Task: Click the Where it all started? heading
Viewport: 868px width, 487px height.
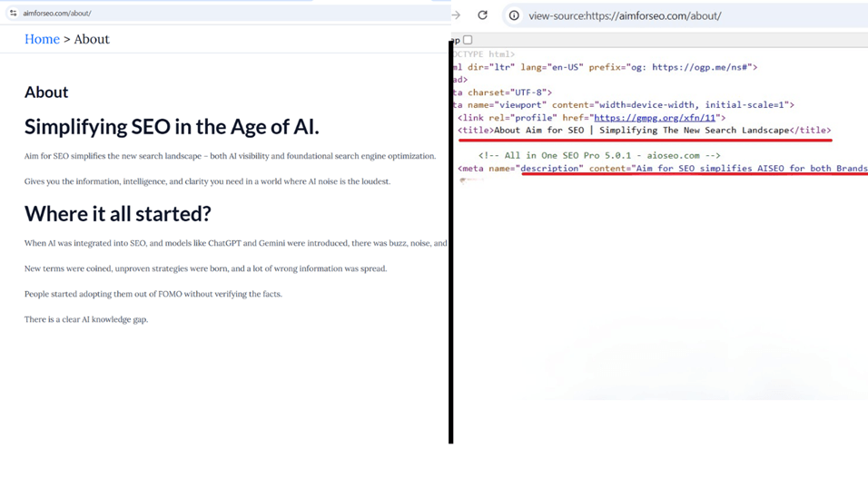Action: 117,214
